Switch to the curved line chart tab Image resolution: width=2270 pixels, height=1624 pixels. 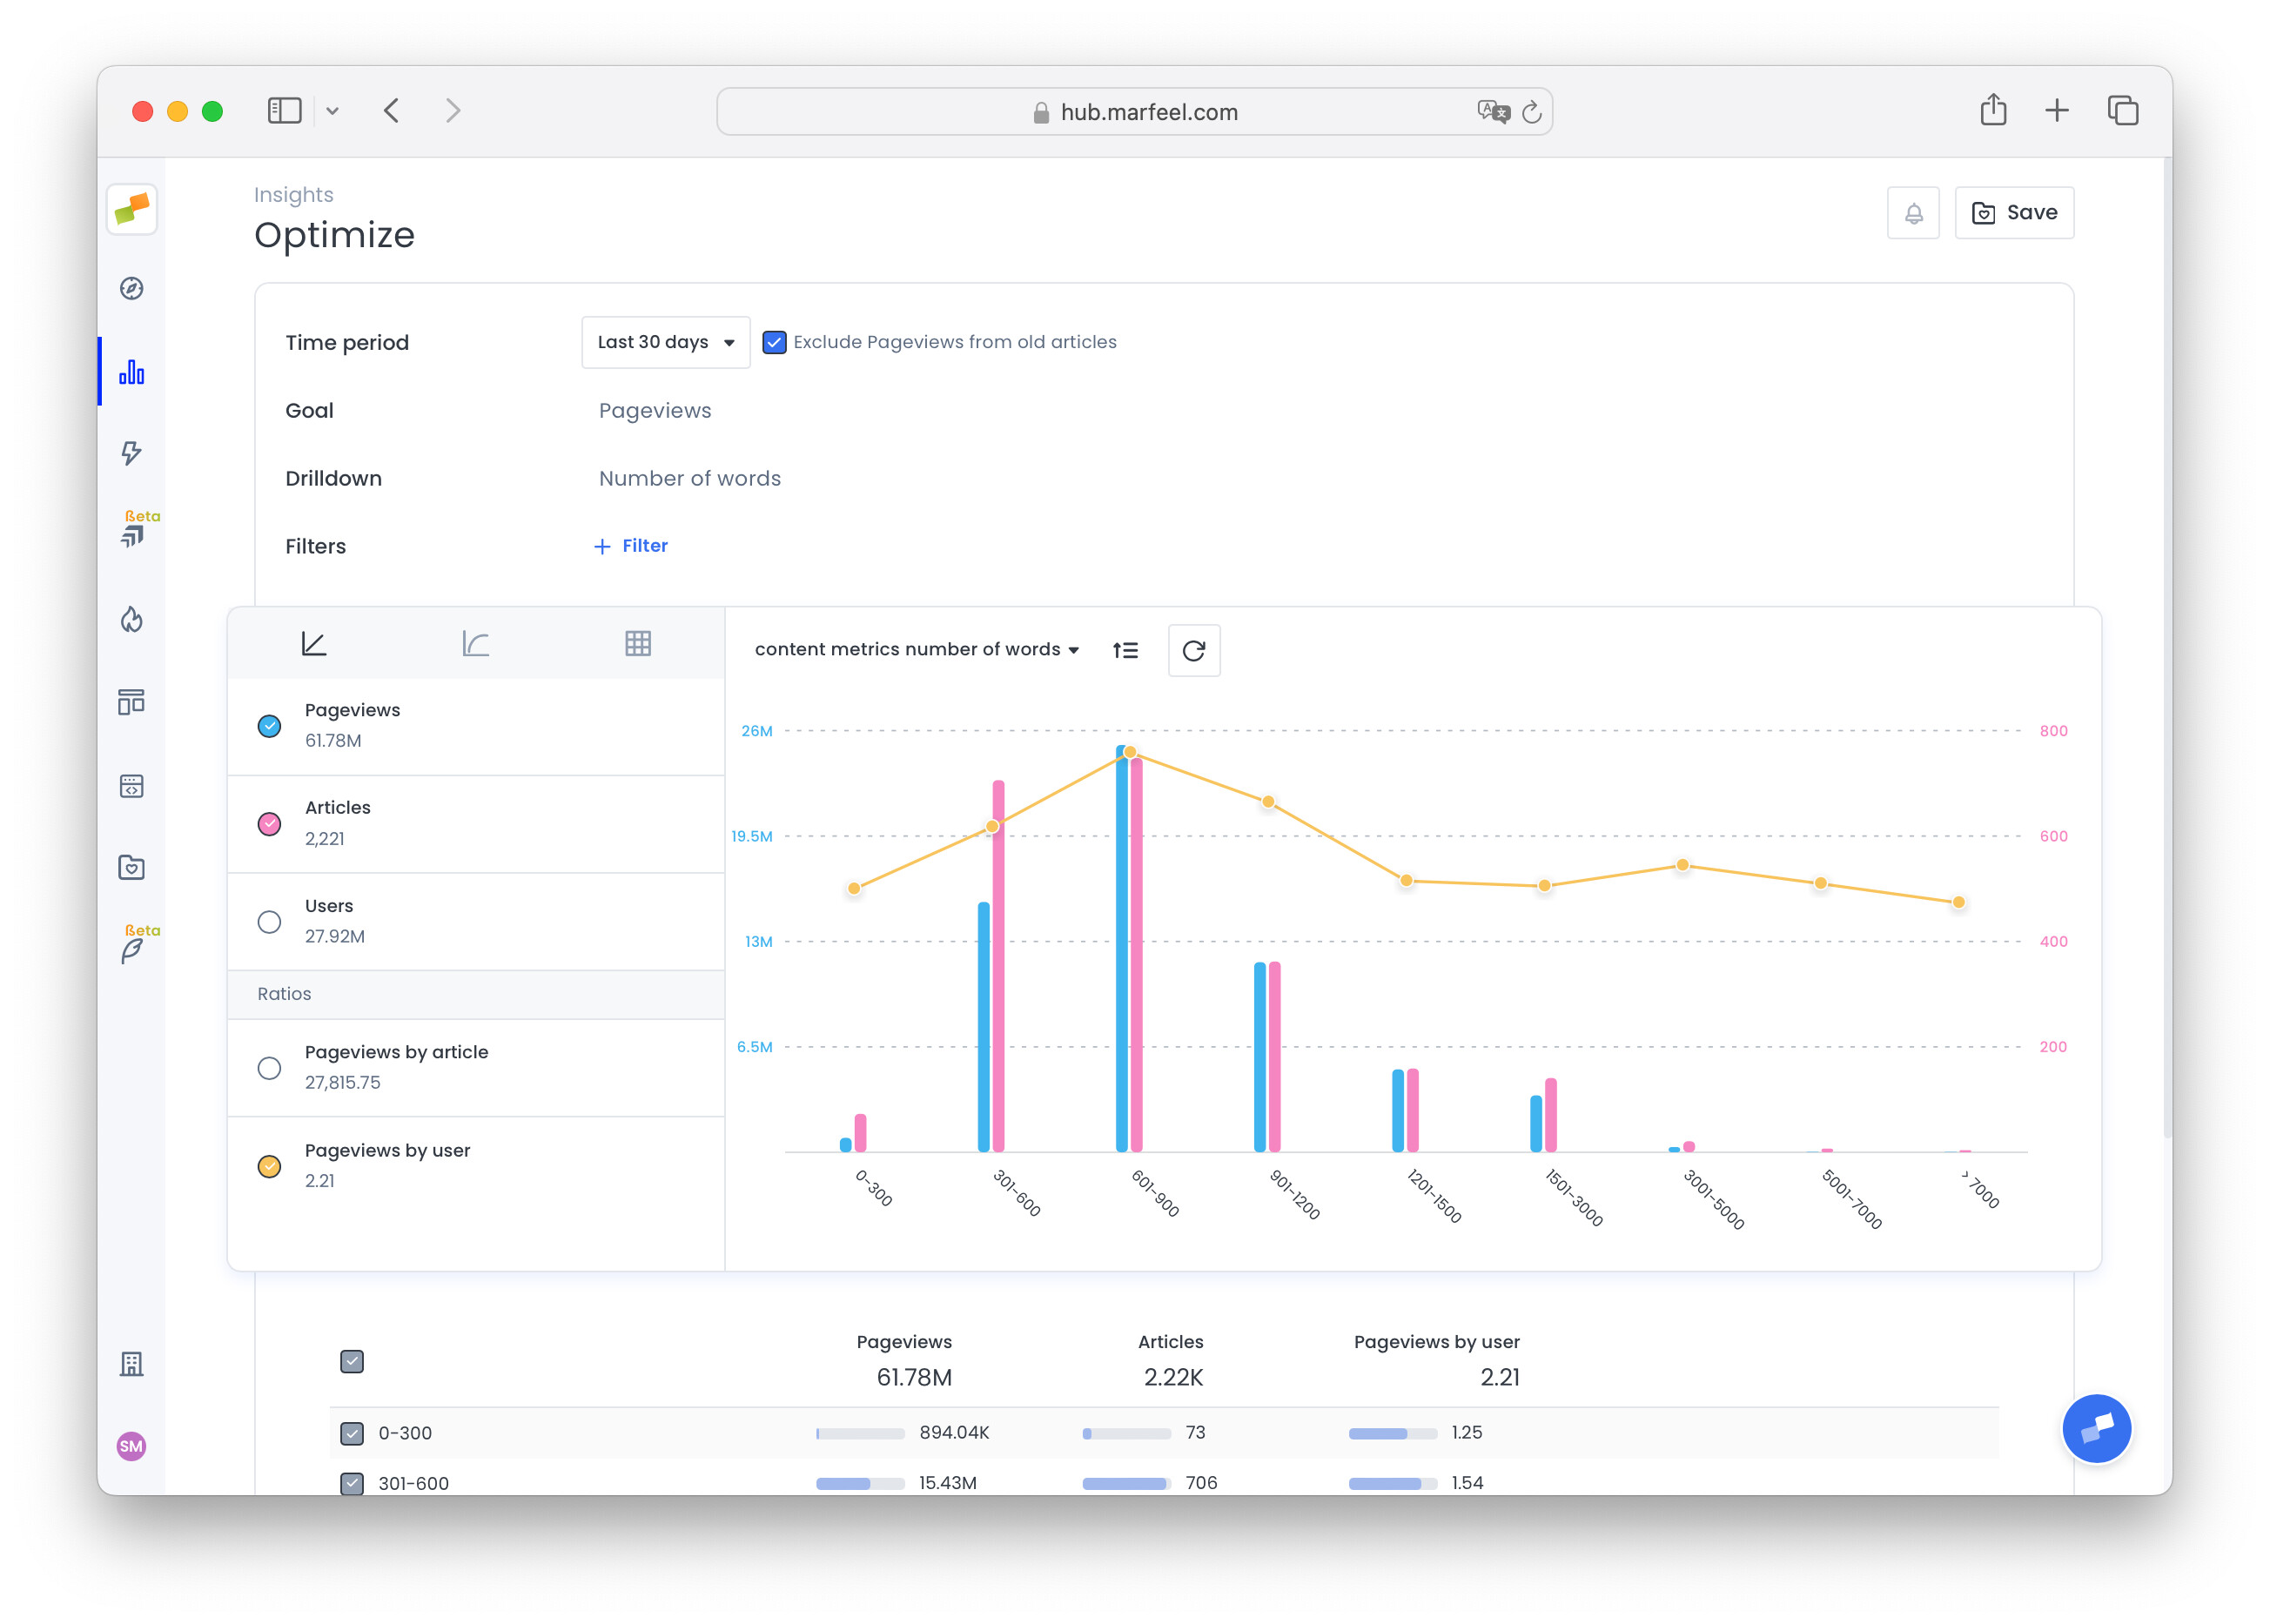pyautogui.click(x=476, y=643)
